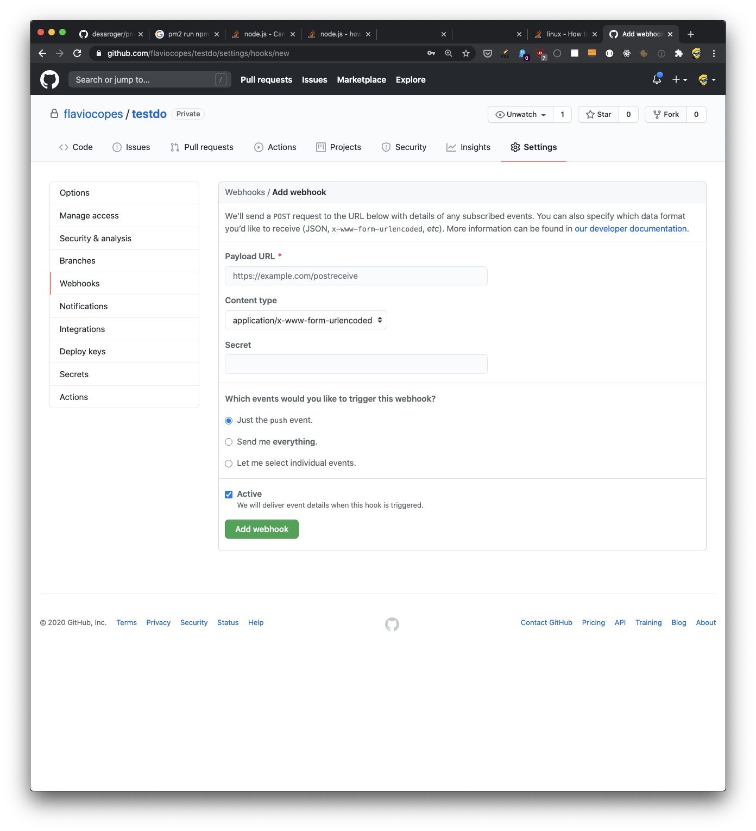756x831 pixels.
Task: Focus the Payload URL input field
Action: (356, 276)
